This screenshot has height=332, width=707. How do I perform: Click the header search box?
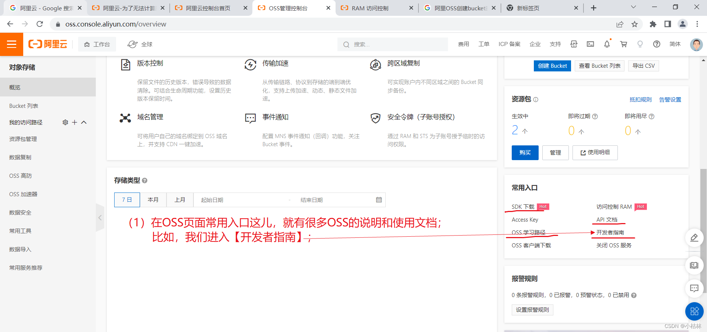[393, 44]
